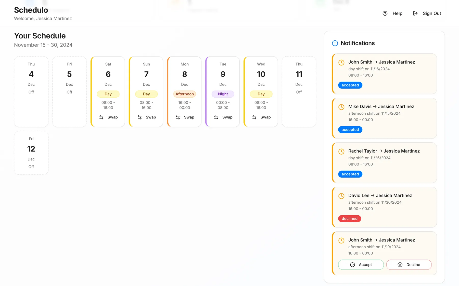Select the Thu 11 Dec off-day card

click(x=299, y=92)
